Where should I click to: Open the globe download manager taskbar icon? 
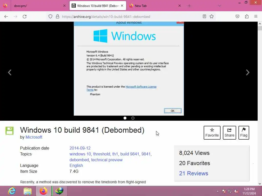pos(59,191)
